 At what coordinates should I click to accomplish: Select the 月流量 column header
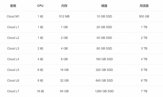pos(144,6)
